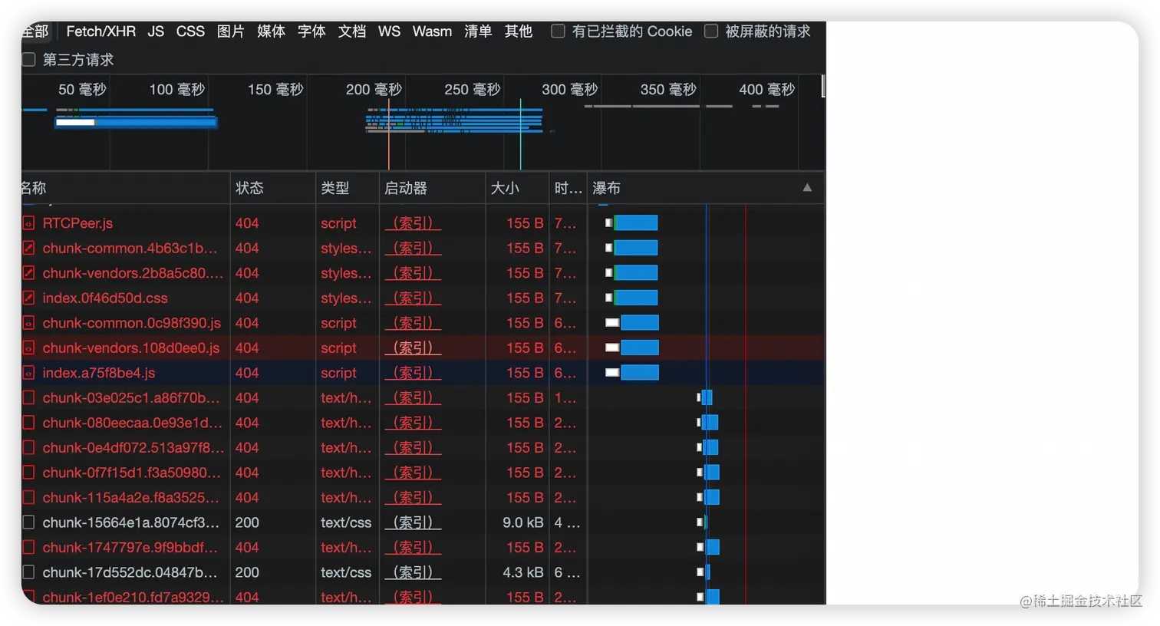Click file icon of chunk-0e4df072 row
This screenshot has width=1160, height=626.
[28, 448]
